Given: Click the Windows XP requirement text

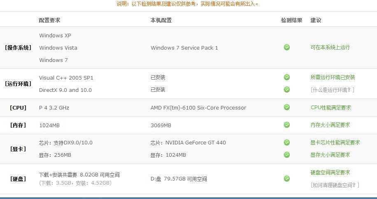Looking at the screenshot, I should 55,35.
